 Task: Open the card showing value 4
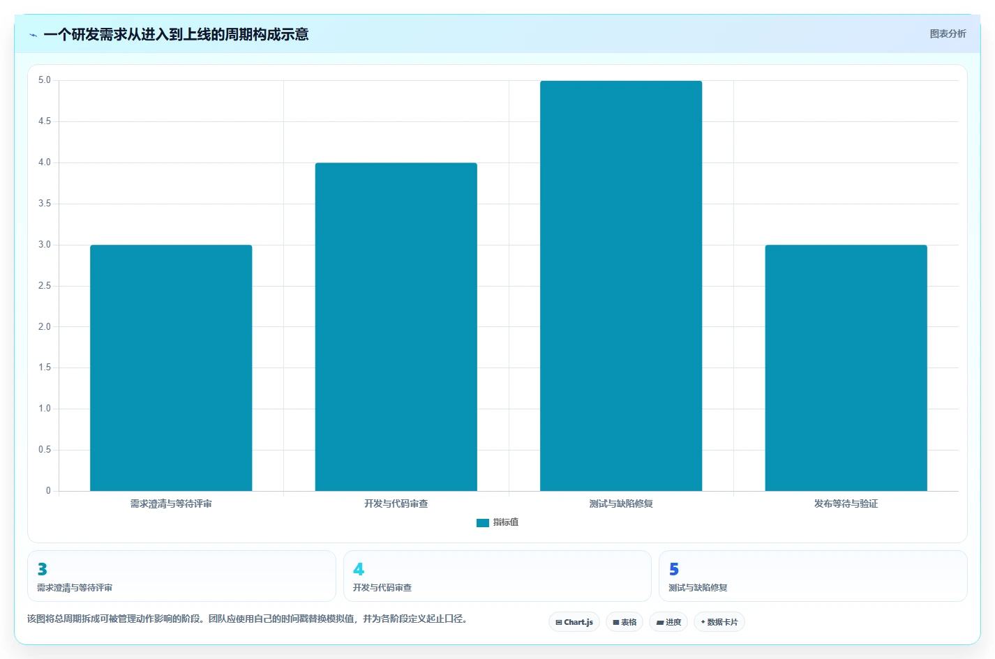(x=497, y=576)
